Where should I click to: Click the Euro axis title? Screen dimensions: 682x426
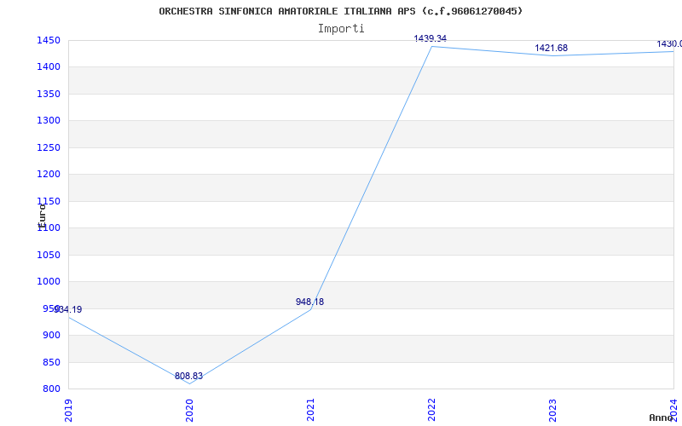tap(42, 216)
